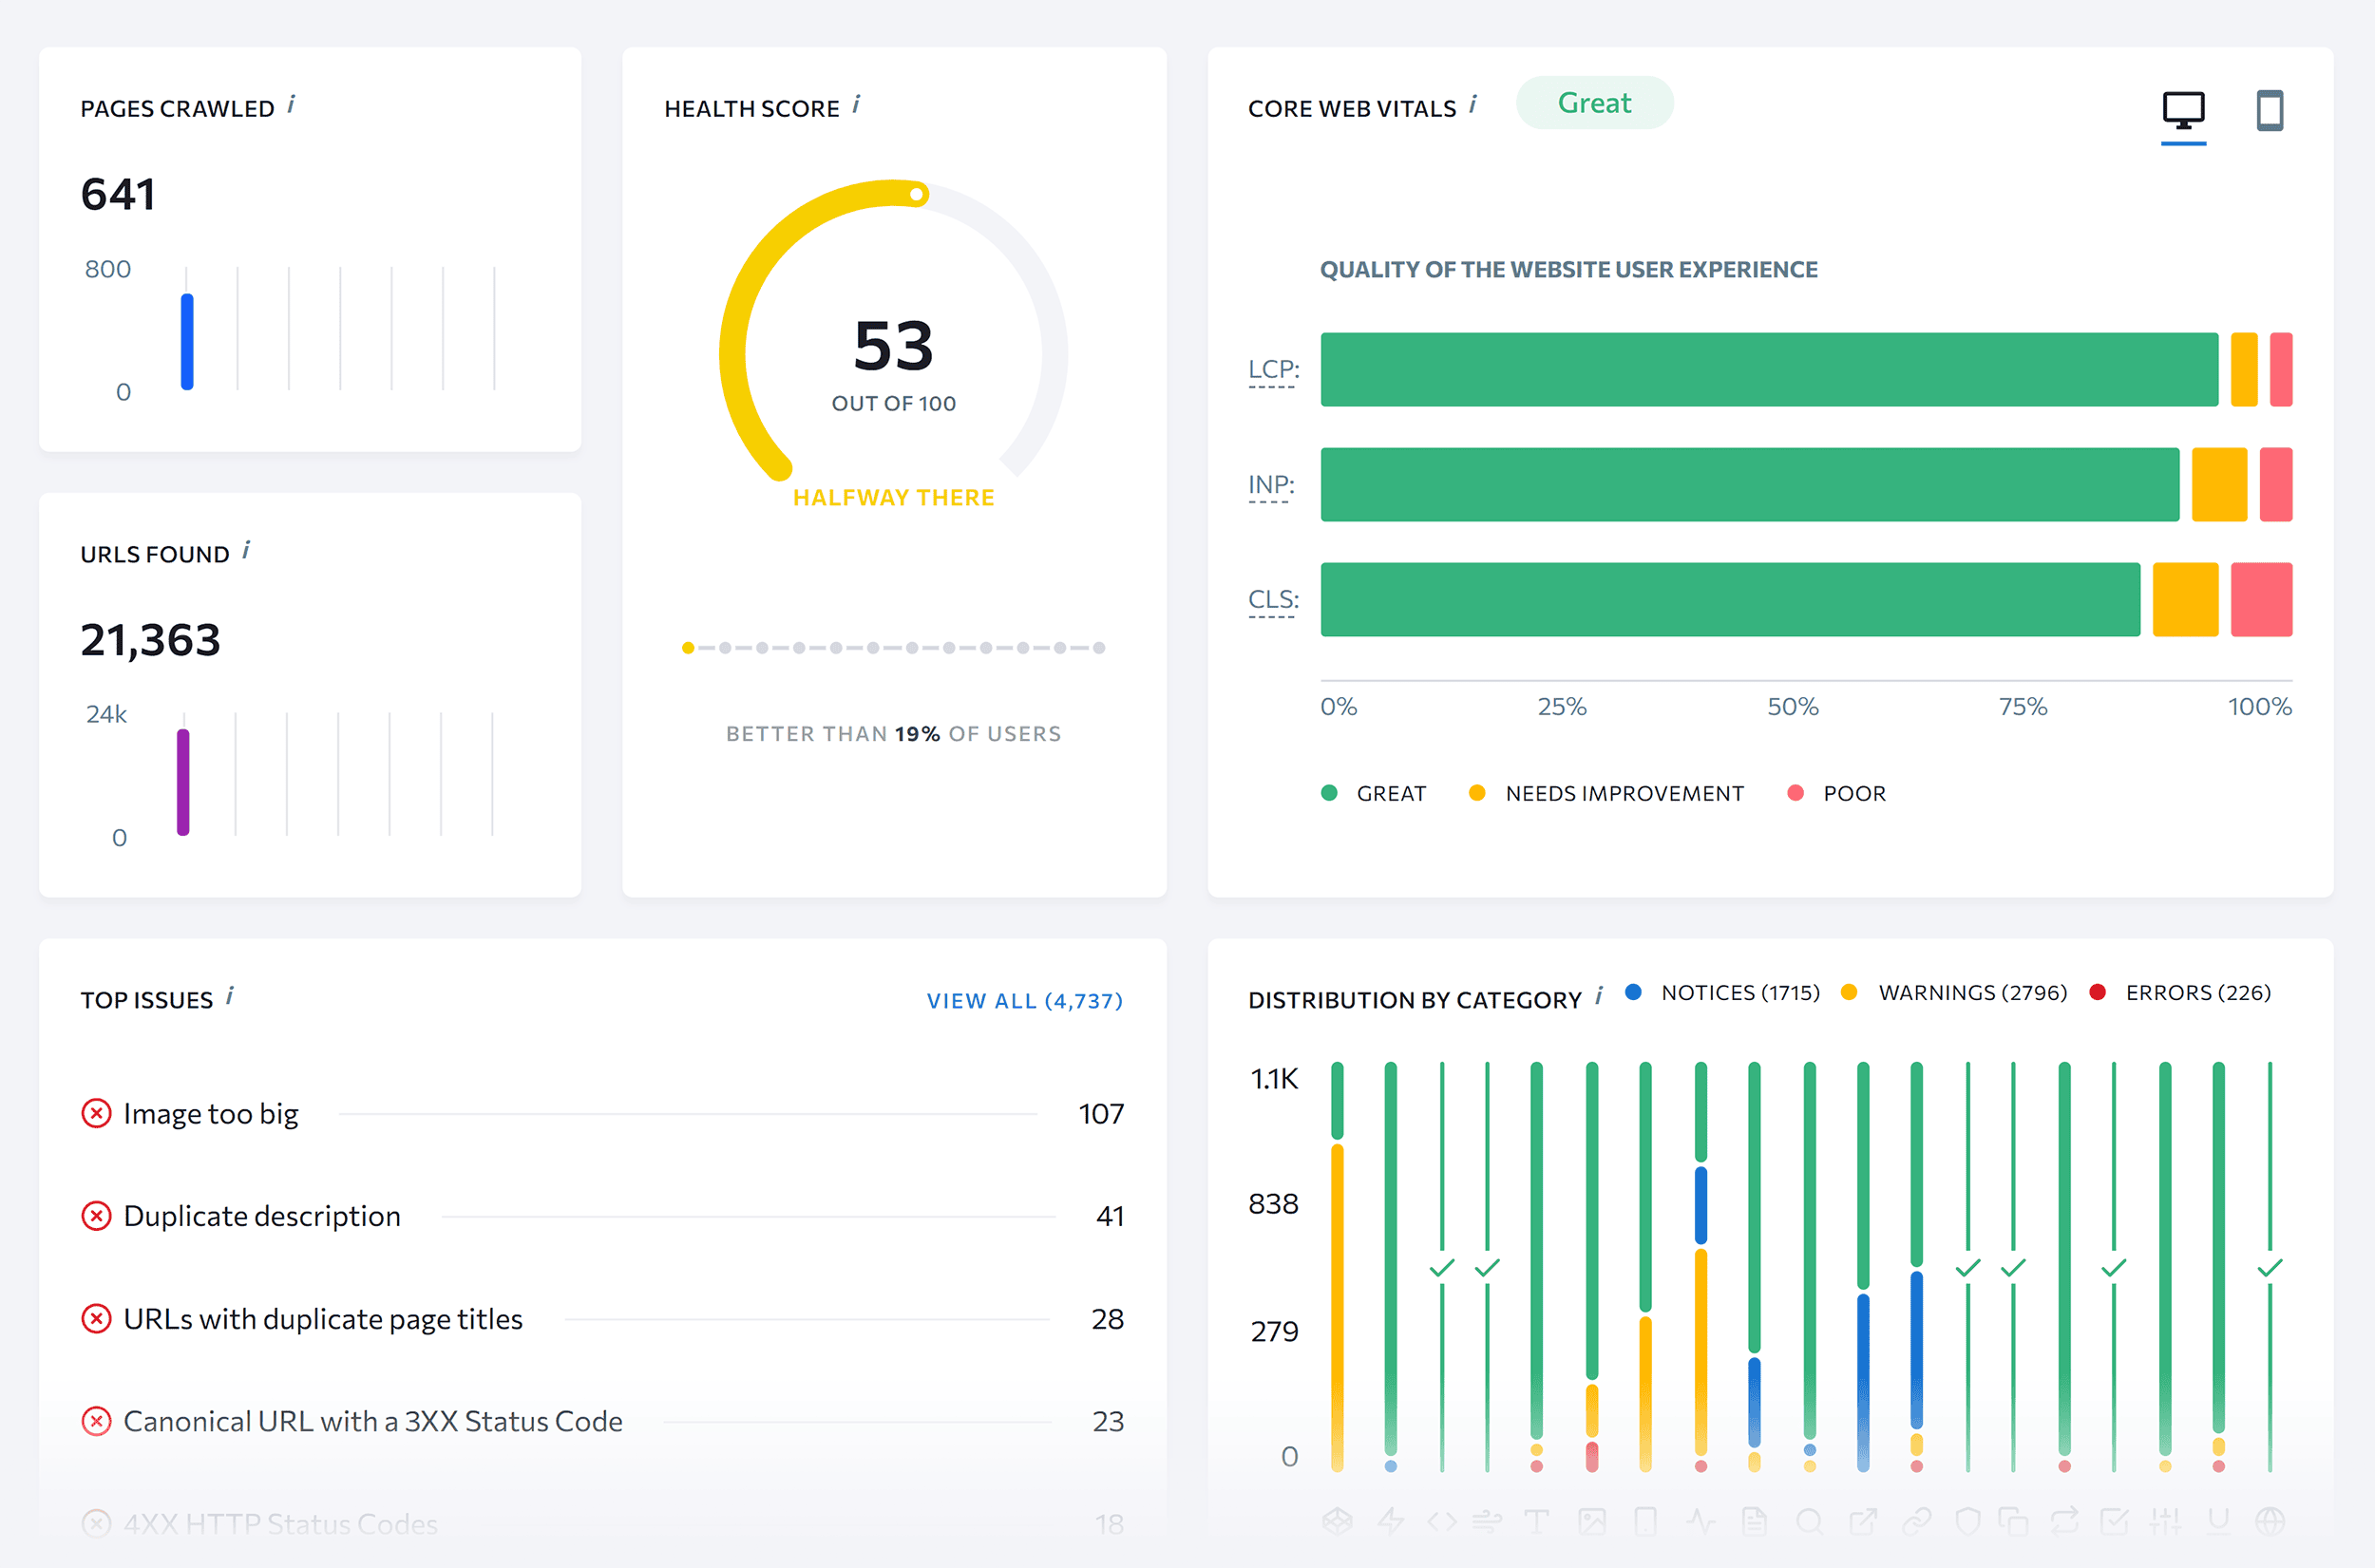Select the security shield category icon
Image resolution: width=2375 pixels, height=1568 pixels.
1969,1521
